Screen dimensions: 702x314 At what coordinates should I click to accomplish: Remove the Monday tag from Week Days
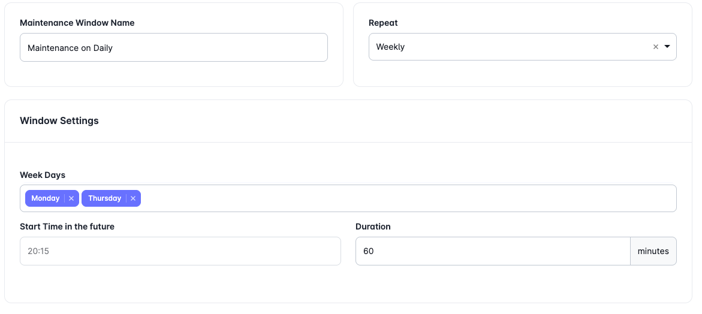[x=71, y=198]
